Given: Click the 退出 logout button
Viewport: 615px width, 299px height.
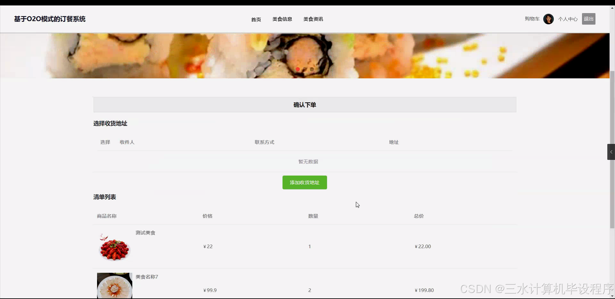Looking at the screenshot, I should click(x=588, y=19).
